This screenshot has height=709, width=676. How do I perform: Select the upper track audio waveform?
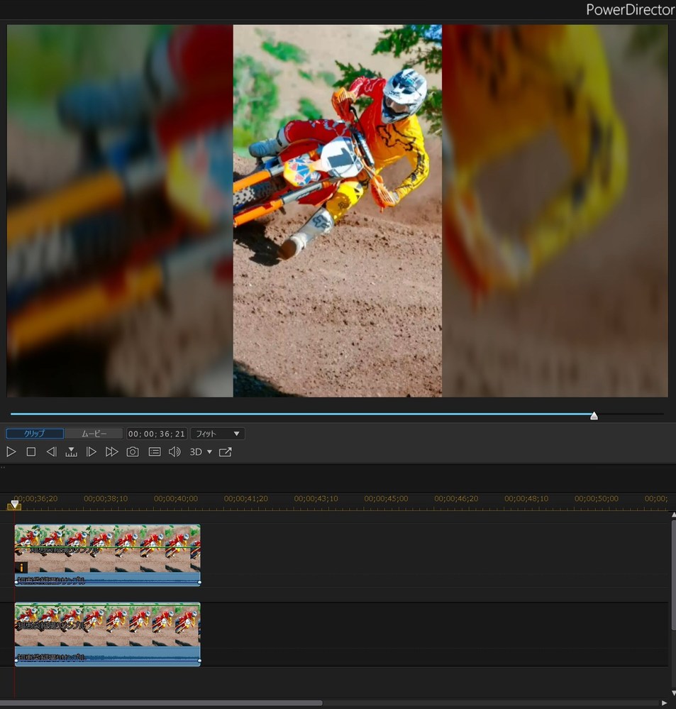tap(108, 579)
